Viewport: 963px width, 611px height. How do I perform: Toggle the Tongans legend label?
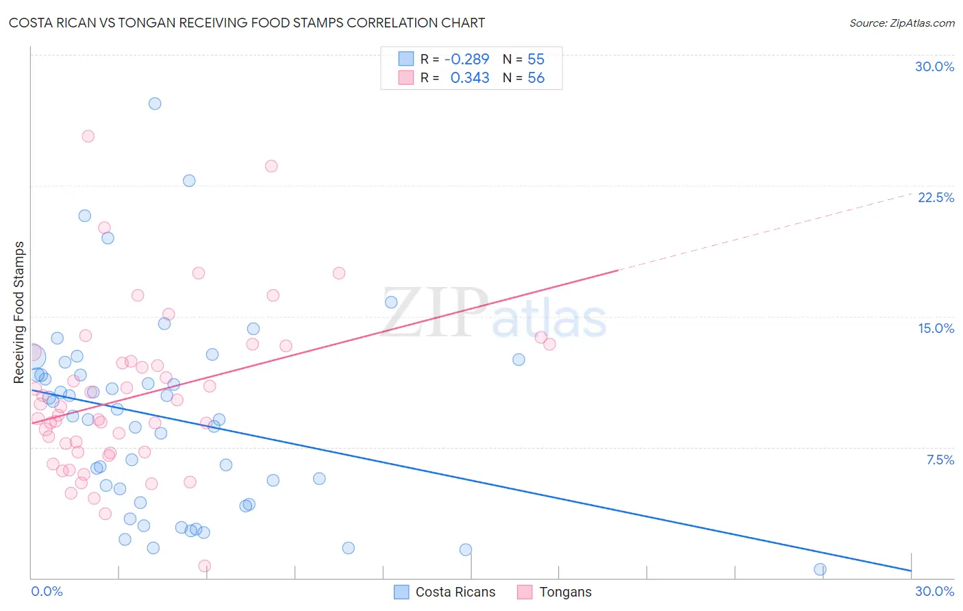tap(565, 592)
